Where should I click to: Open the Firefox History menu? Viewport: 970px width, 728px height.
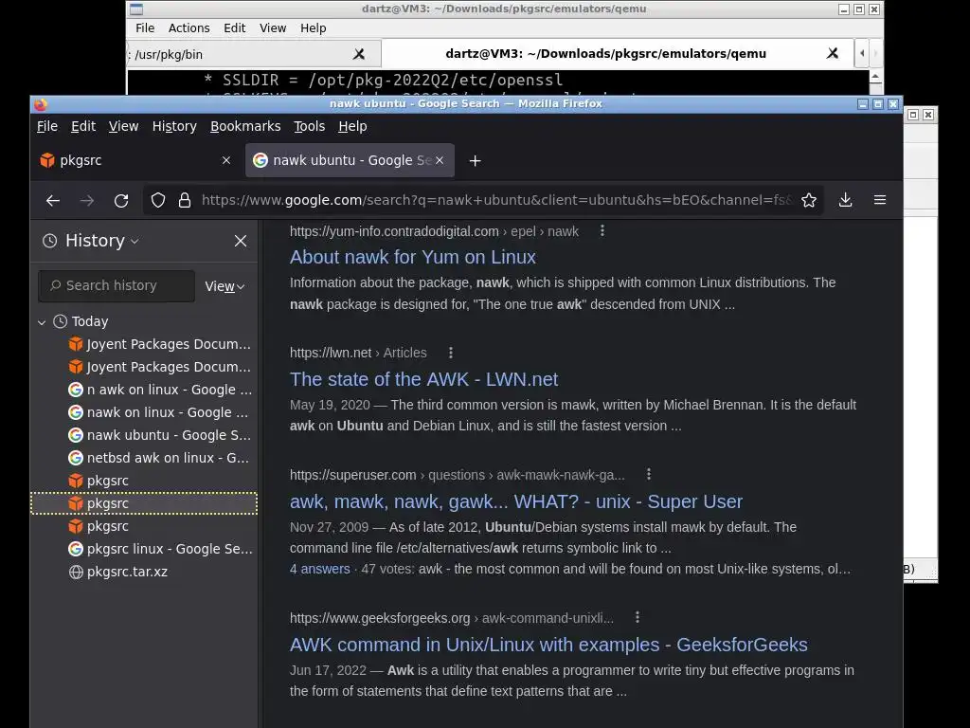[174, 126]
